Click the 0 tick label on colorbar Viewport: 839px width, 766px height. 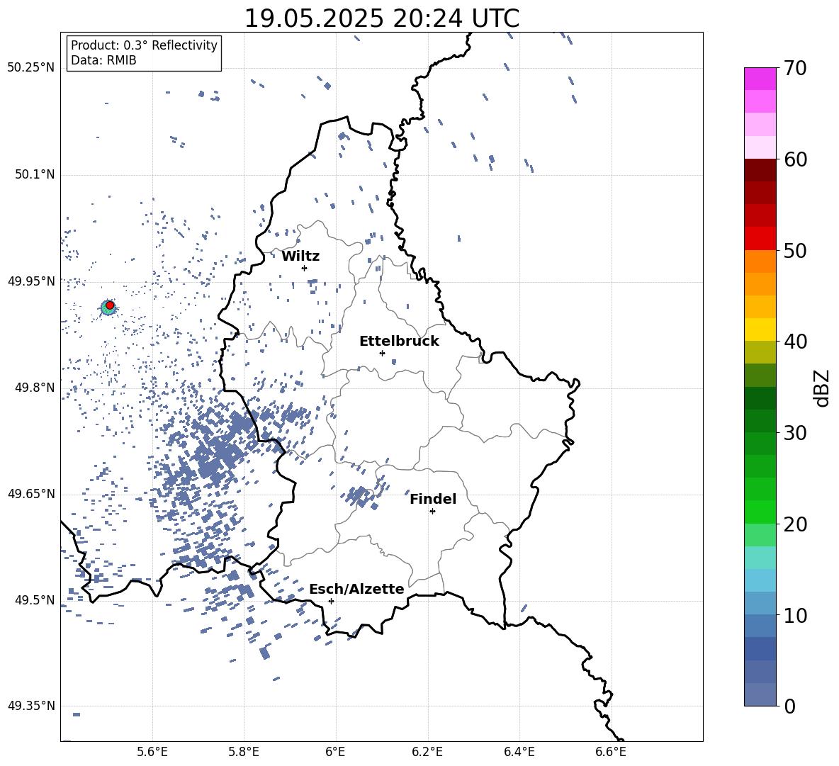pyautogui.click(x=789, y=706)
